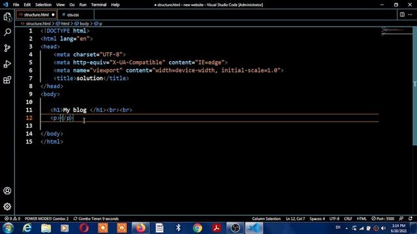Open Adobe Acrobat from taskbar
This screenshot has width=417, height=234.
[x=216, y=228]
